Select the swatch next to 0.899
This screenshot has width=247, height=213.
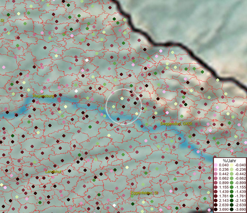coord(216,183)
